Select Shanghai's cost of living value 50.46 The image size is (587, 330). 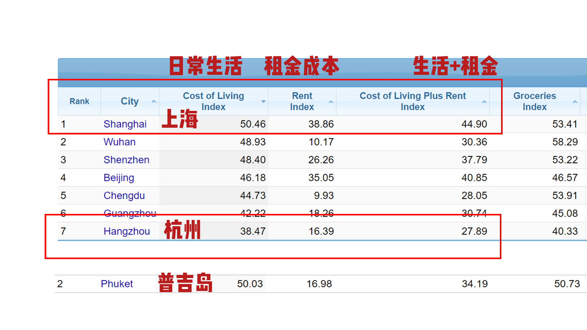click(x=253, y=124)
